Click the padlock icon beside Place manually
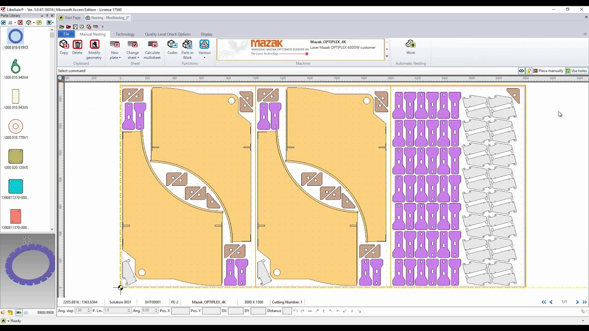This screenshot has height=331, width=589. 529,71
